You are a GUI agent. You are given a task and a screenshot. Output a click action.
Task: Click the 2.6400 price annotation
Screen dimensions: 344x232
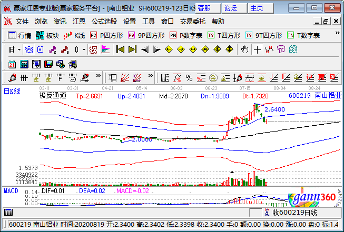274,109
